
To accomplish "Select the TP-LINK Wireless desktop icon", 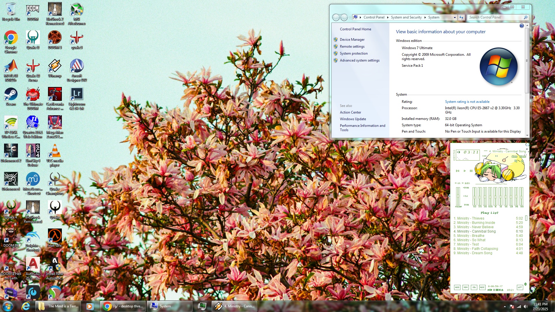I will (11, 127).
